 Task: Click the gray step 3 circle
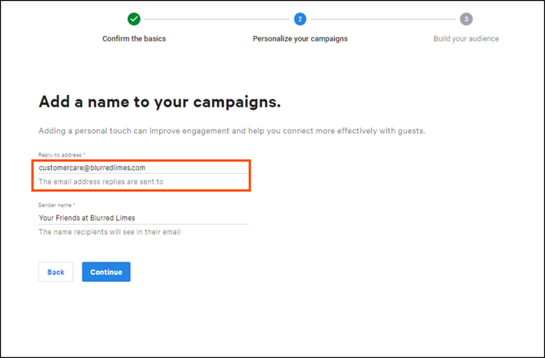(x=466, y=19)
